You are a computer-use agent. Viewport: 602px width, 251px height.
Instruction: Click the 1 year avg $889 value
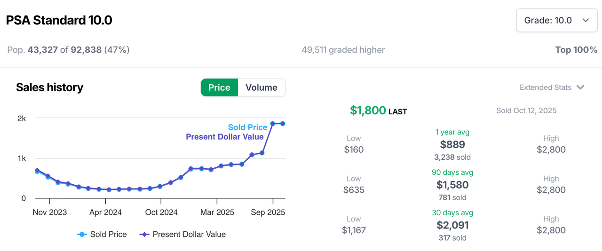(452, 145)
